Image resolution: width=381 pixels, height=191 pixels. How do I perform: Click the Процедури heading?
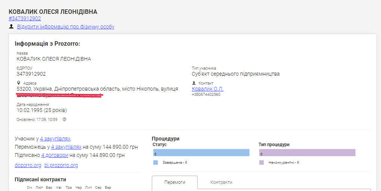tap(165, 139)
